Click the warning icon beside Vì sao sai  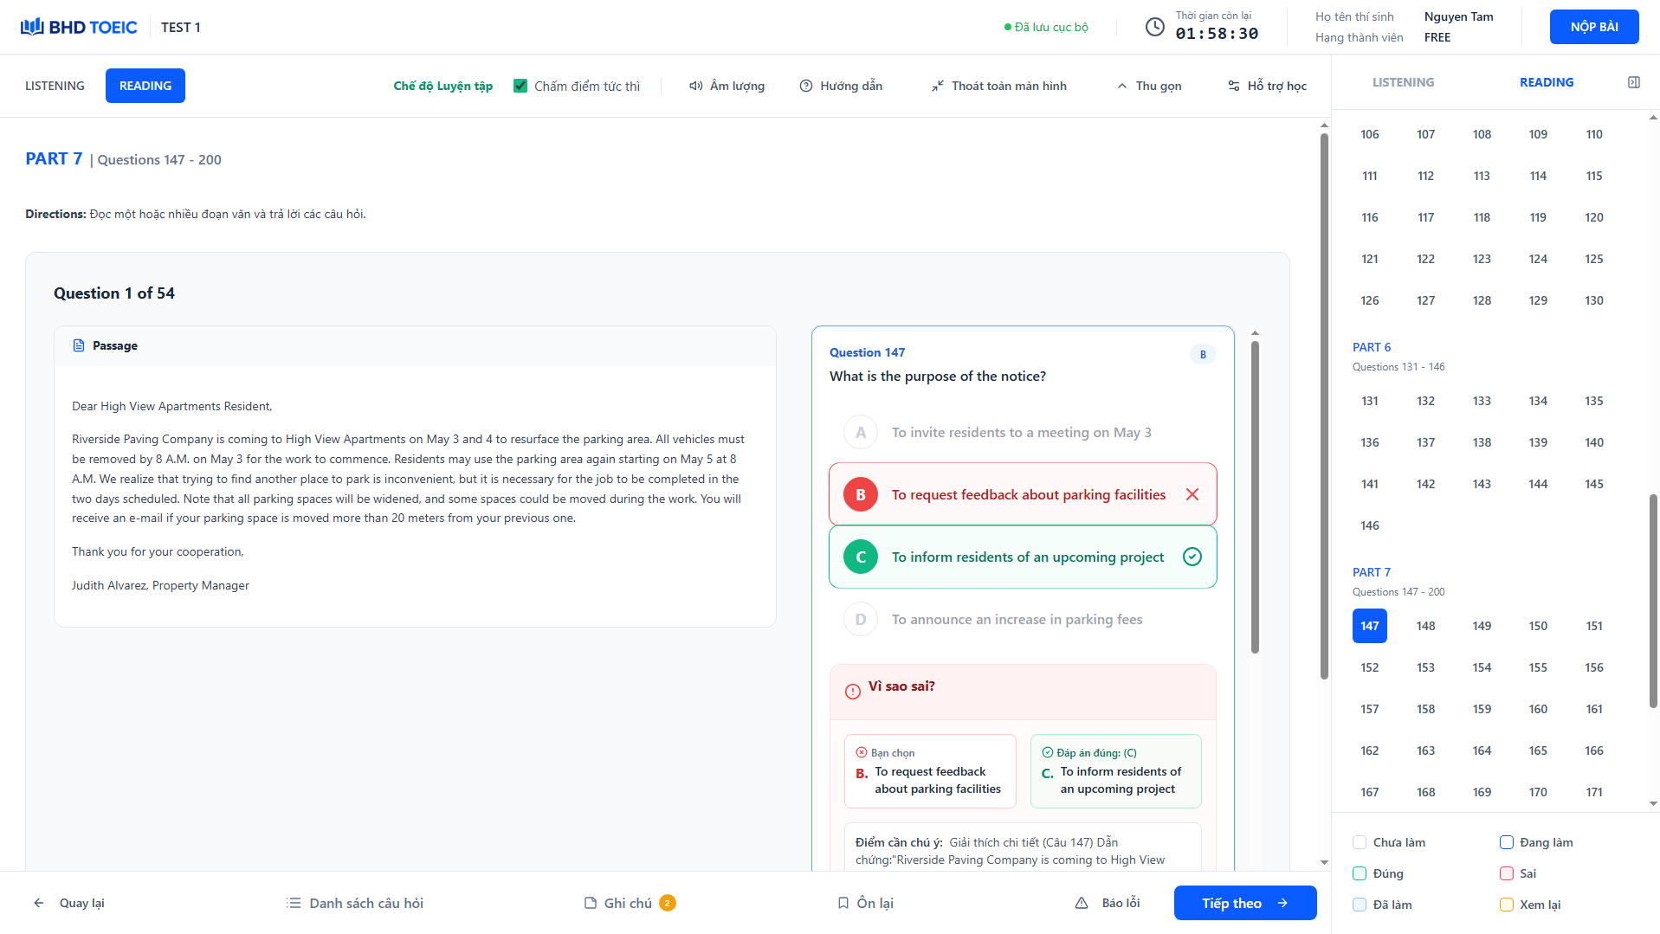853,691
